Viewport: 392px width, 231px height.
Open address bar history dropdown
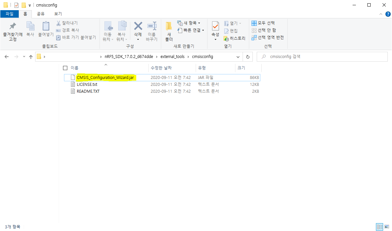coord(238,57)
